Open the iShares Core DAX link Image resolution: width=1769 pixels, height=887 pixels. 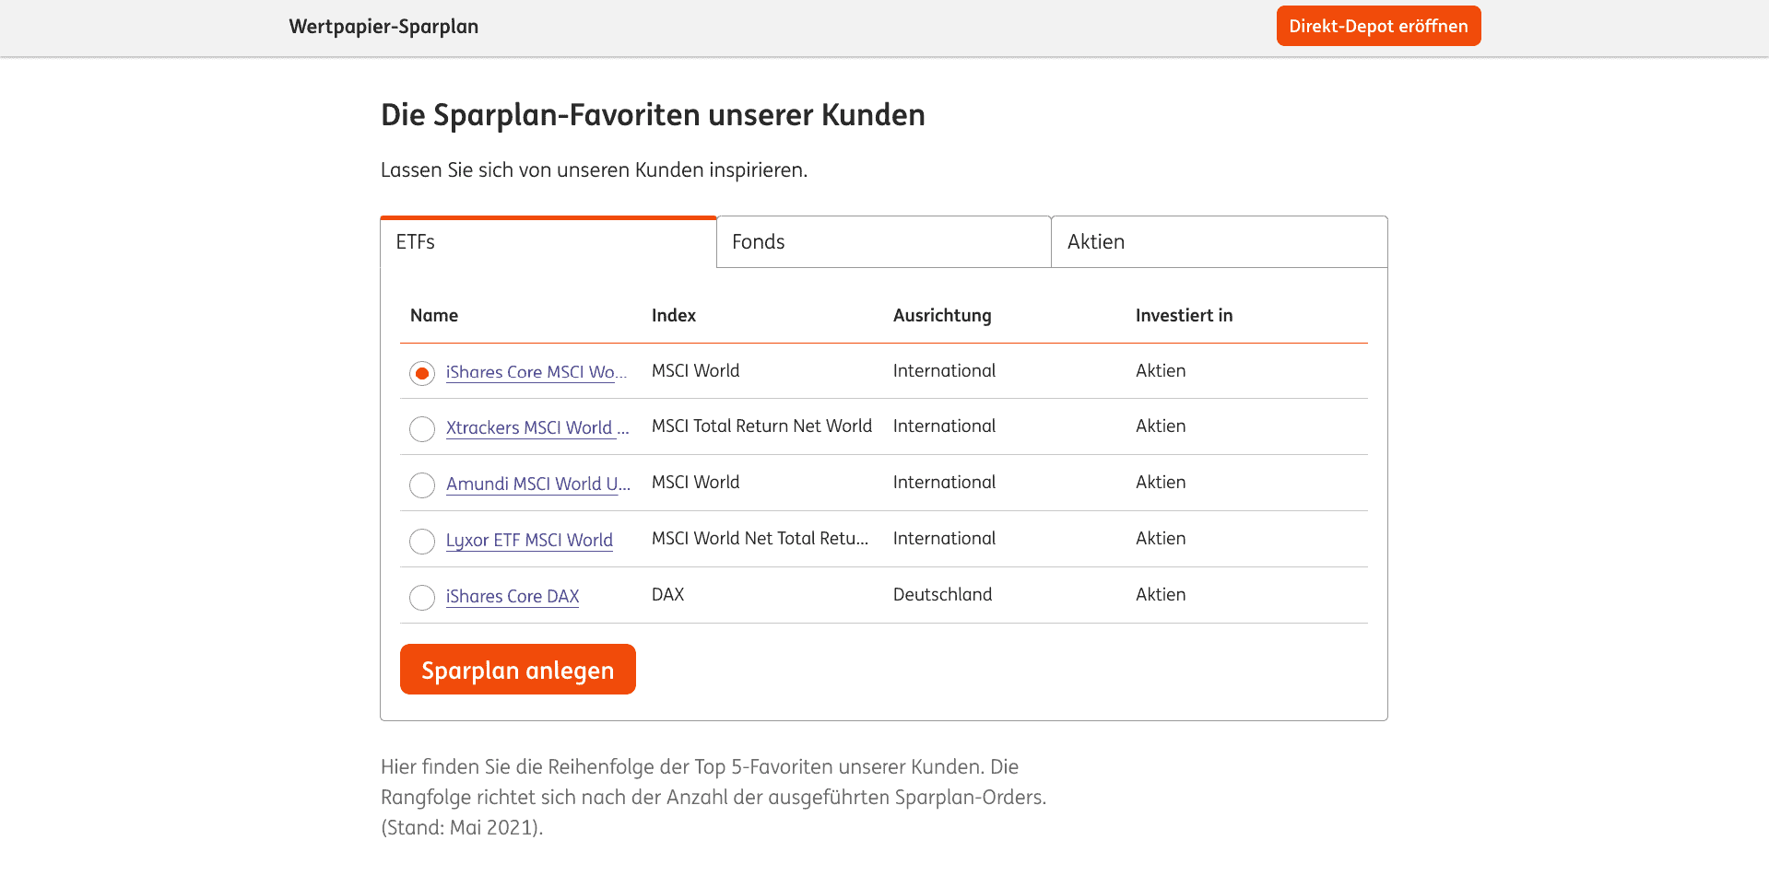click(513, 597)
